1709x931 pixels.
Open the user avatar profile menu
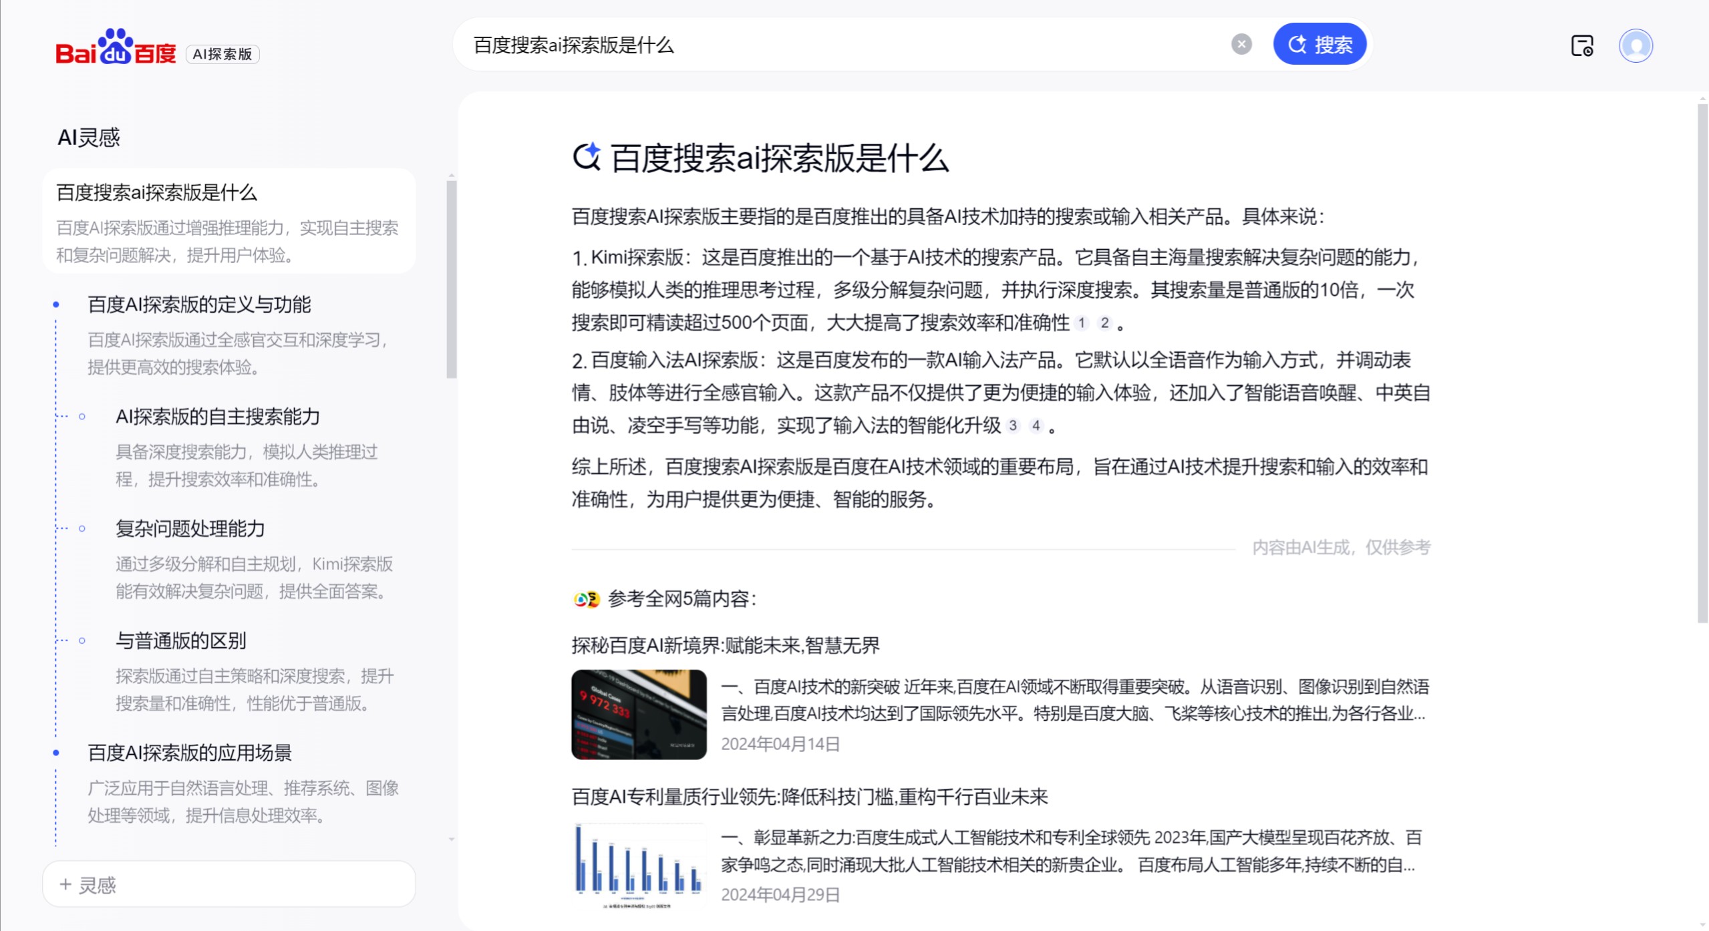[x=1635, y=45]
